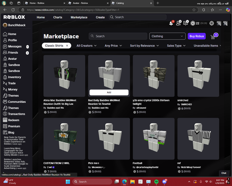Image resolution: width=232 pixels, height=186 pixels.
Task: Remove the Classic Shirts filter chip
Action: (x=67, y=46)
